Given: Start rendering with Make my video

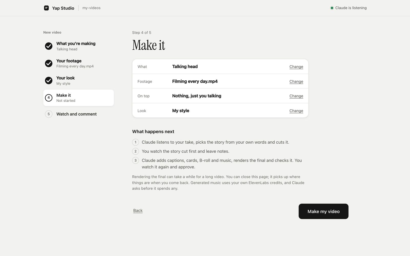Looking at the screenshot, I should pos(323,211).
